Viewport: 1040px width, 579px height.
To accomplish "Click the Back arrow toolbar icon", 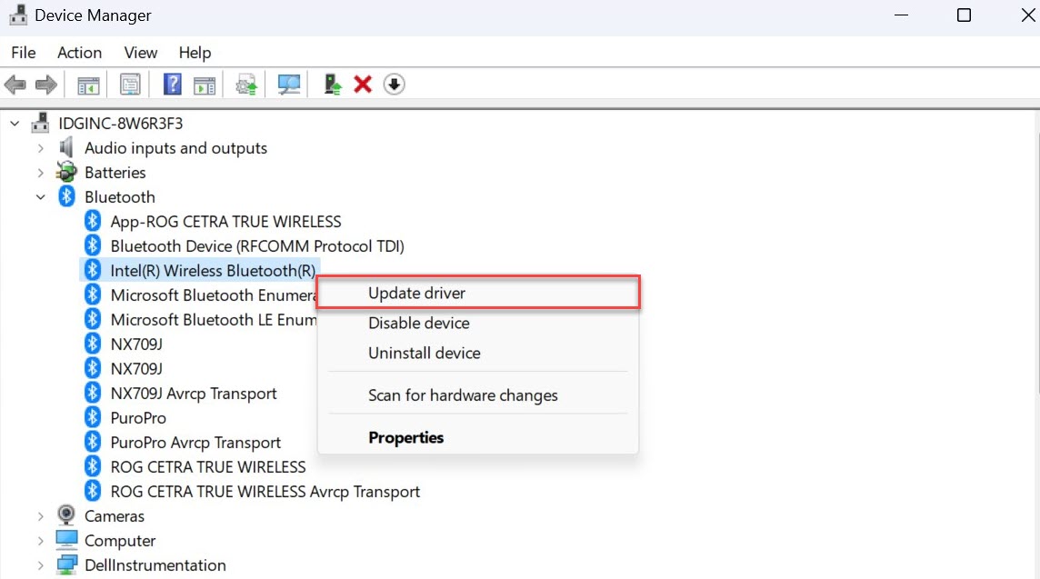I will (15, 85).
